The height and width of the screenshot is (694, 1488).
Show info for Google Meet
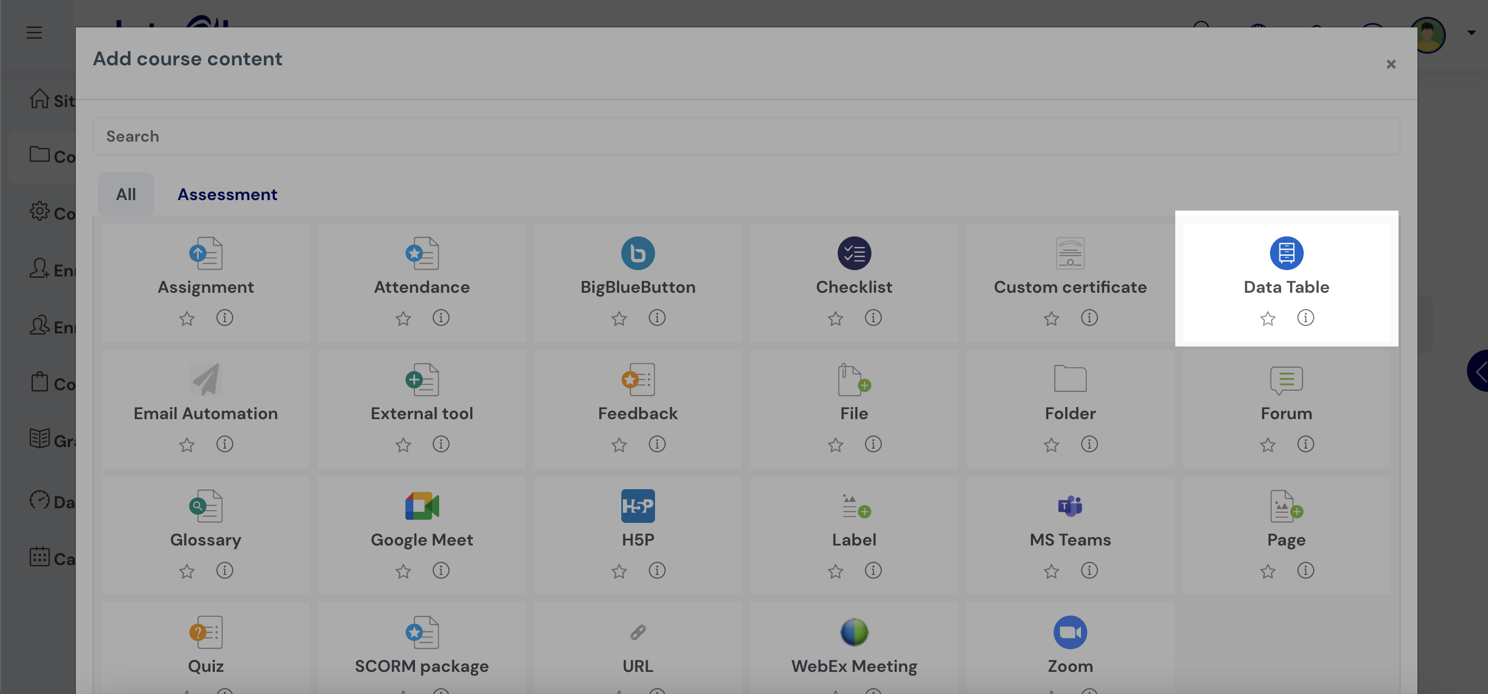441,570
